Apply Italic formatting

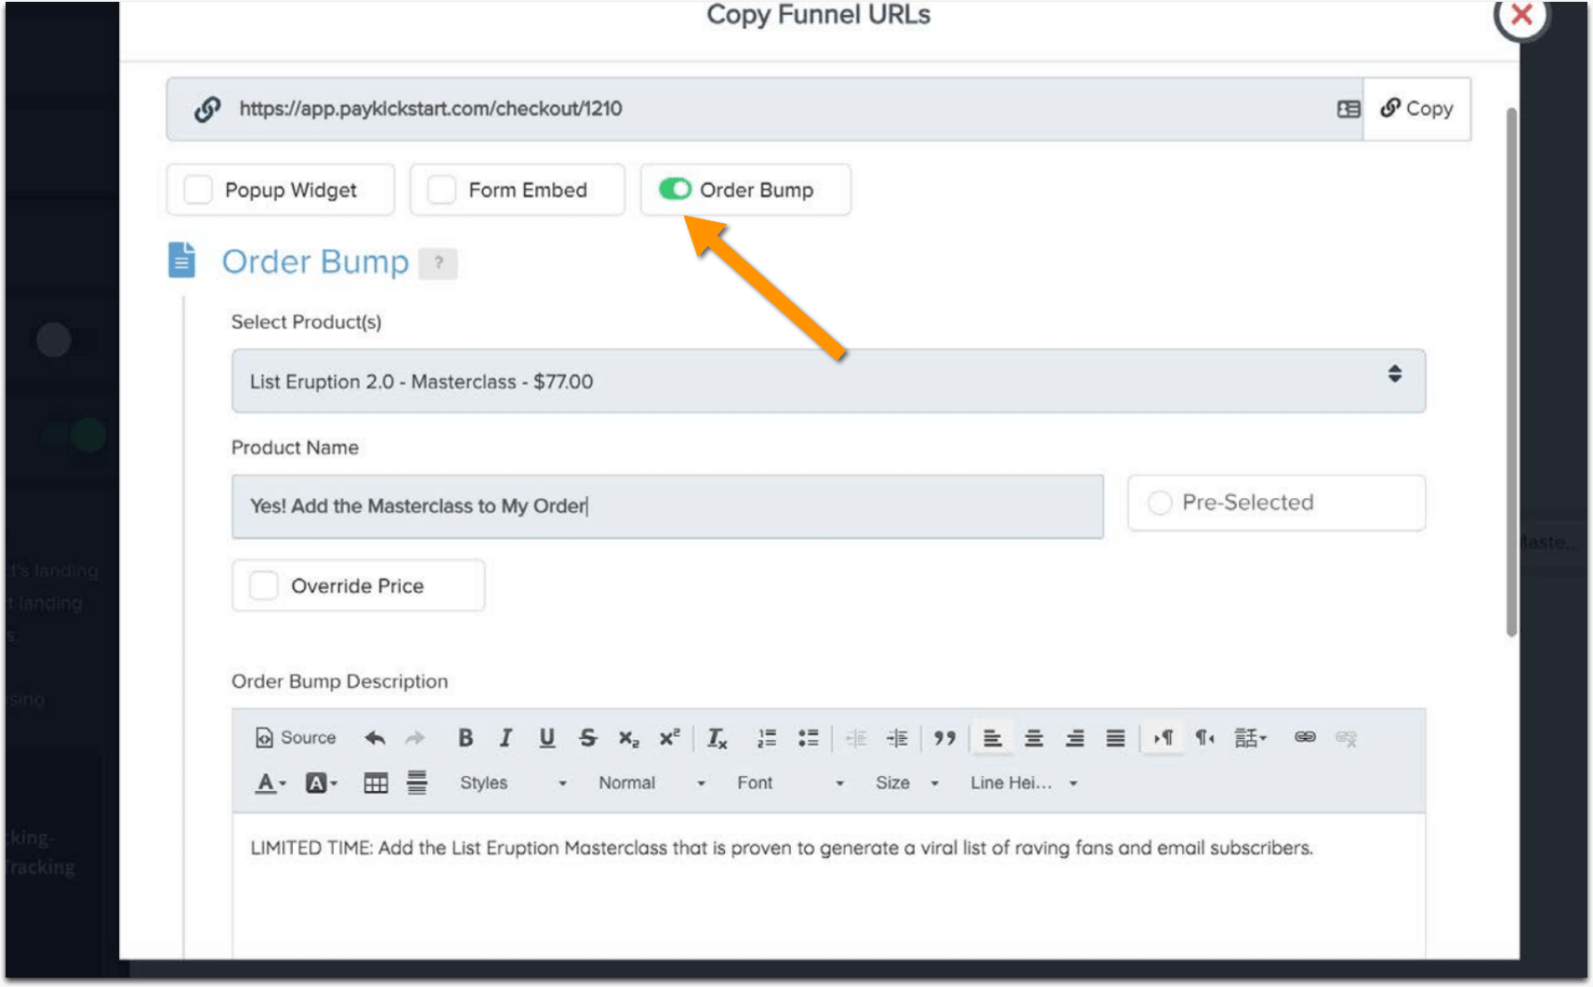(506, 738)
